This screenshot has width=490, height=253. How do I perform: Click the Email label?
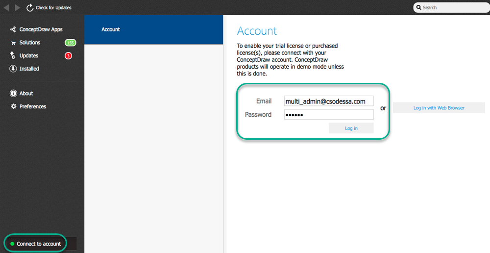[264, 101]
